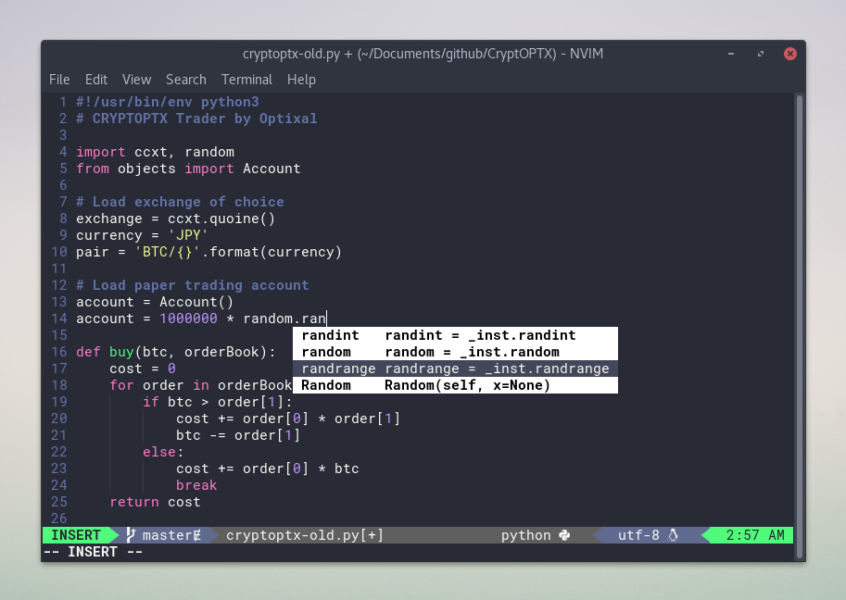The height and width of the screenshot is (600, 846).
Task: Select highlighted randrange completion entry
Action: tap(455, 369)
